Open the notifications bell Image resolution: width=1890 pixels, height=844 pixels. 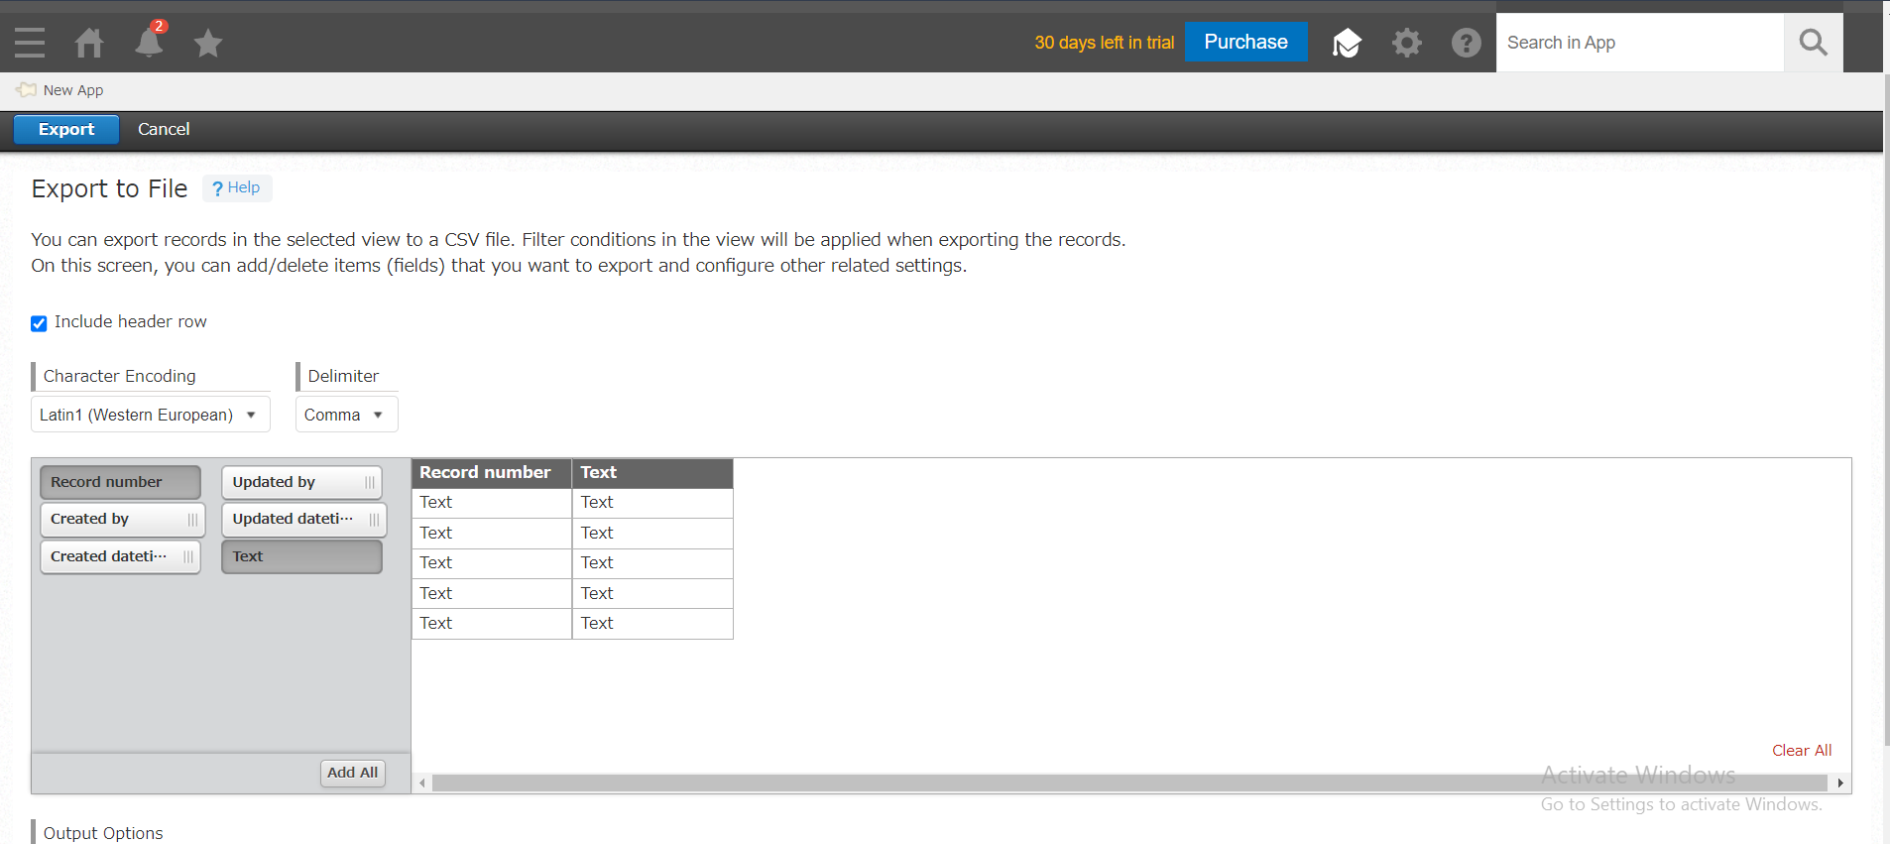coord(149,43)
